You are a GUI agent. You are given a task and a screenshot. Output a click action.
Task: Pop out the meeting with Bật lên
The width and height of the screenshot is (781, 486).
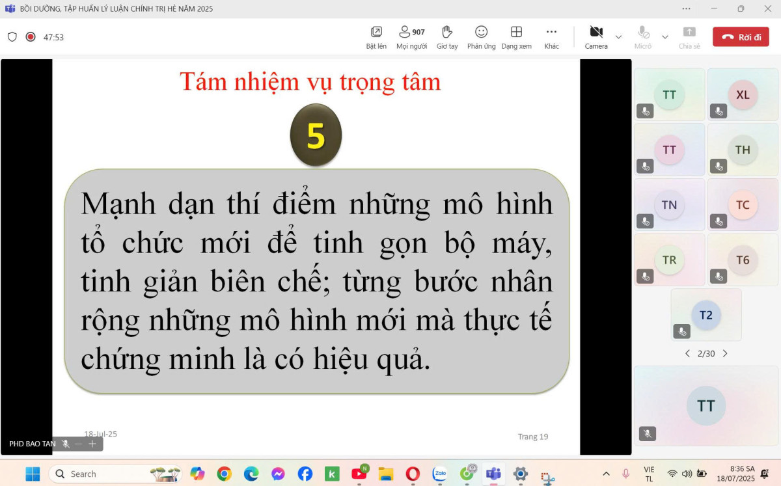376,36
